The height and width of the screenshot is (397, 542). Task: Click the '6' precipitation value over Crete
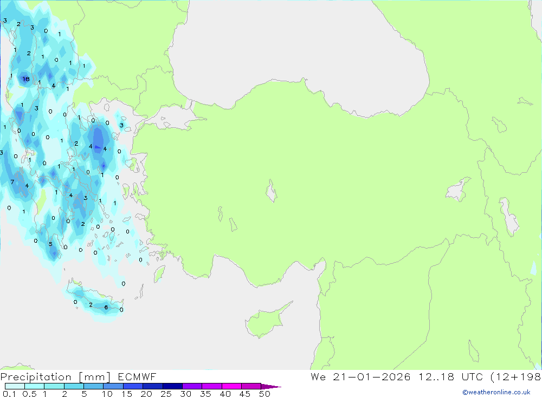click(x=106, y=308)
